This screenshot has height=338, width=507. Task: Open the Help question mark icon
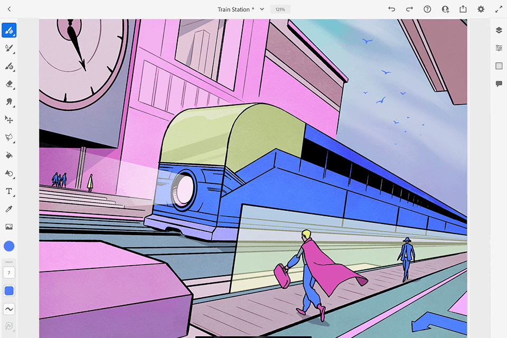(427, 9)
